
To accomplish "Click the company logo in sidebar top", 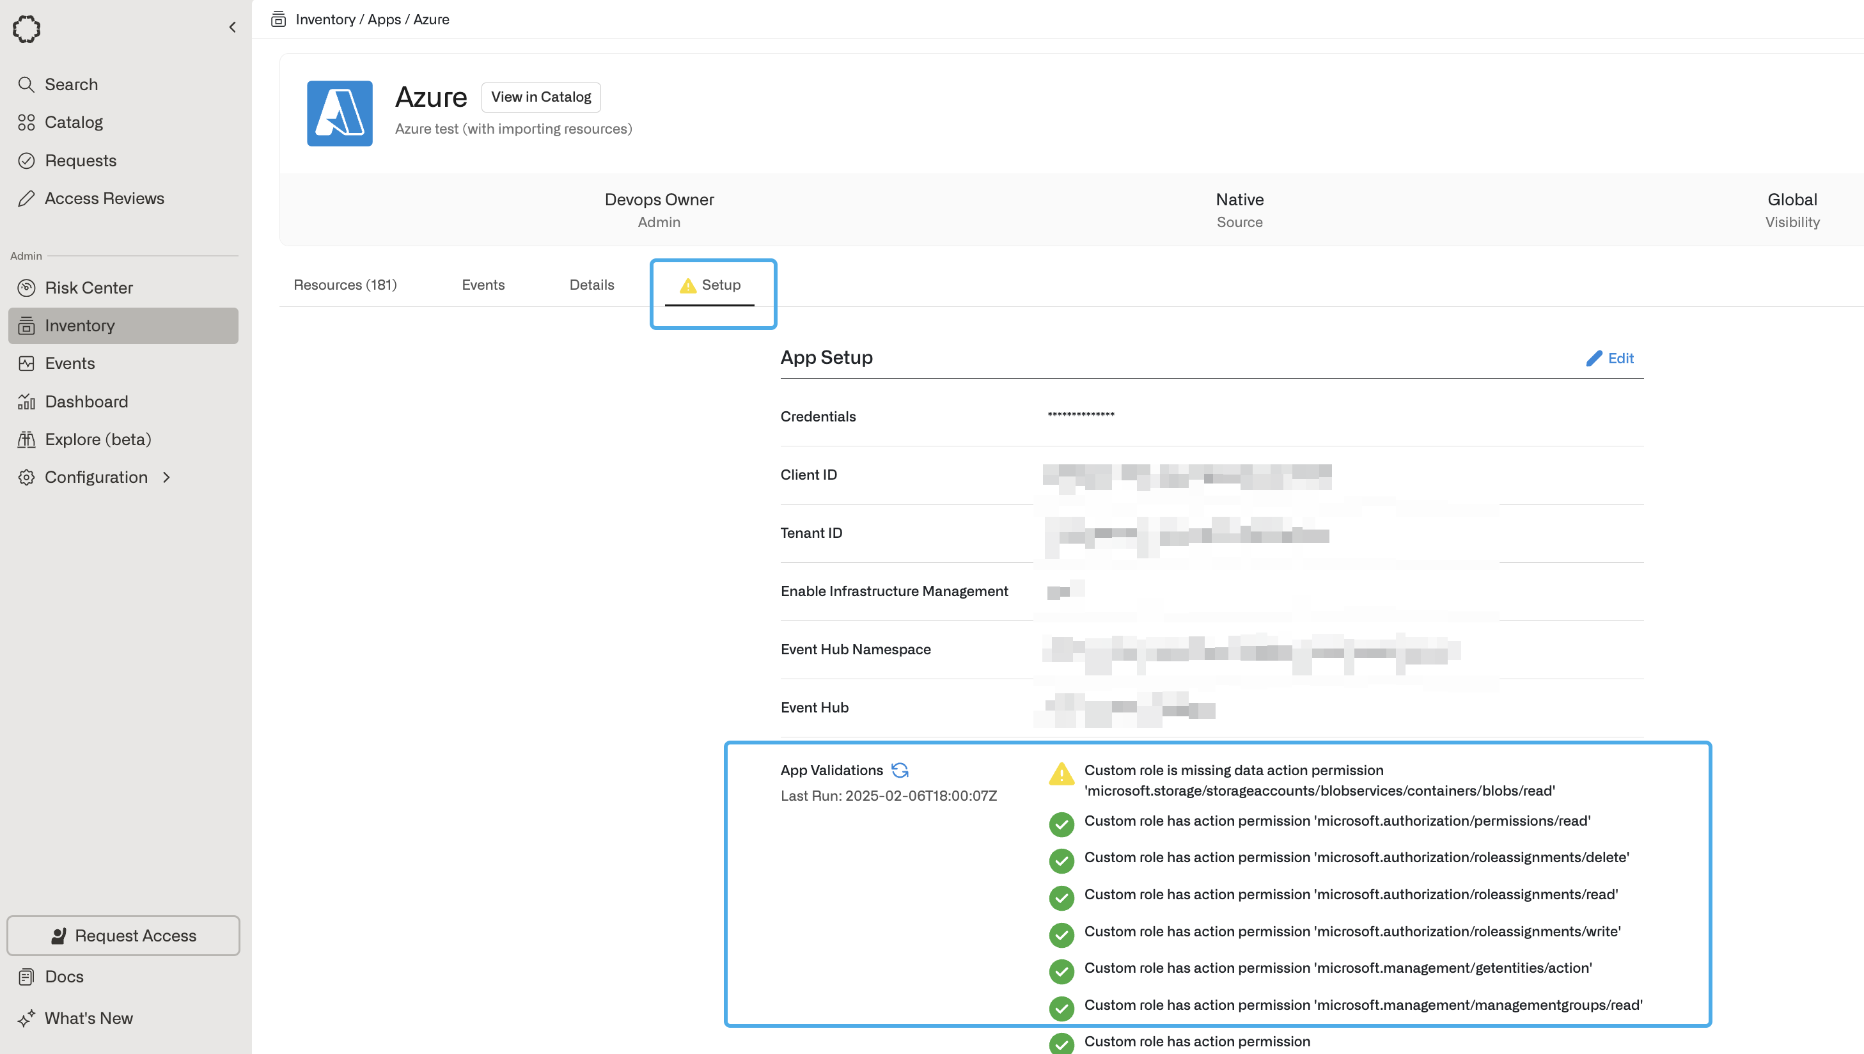I will click(x=27, y=29).
